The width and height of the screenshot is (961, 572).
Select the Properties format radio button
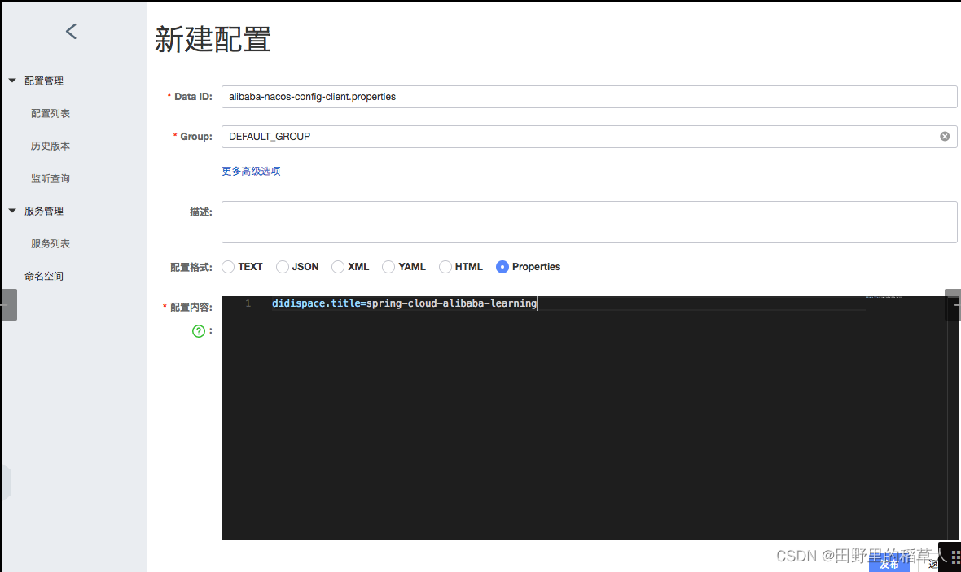coord(502,267)
